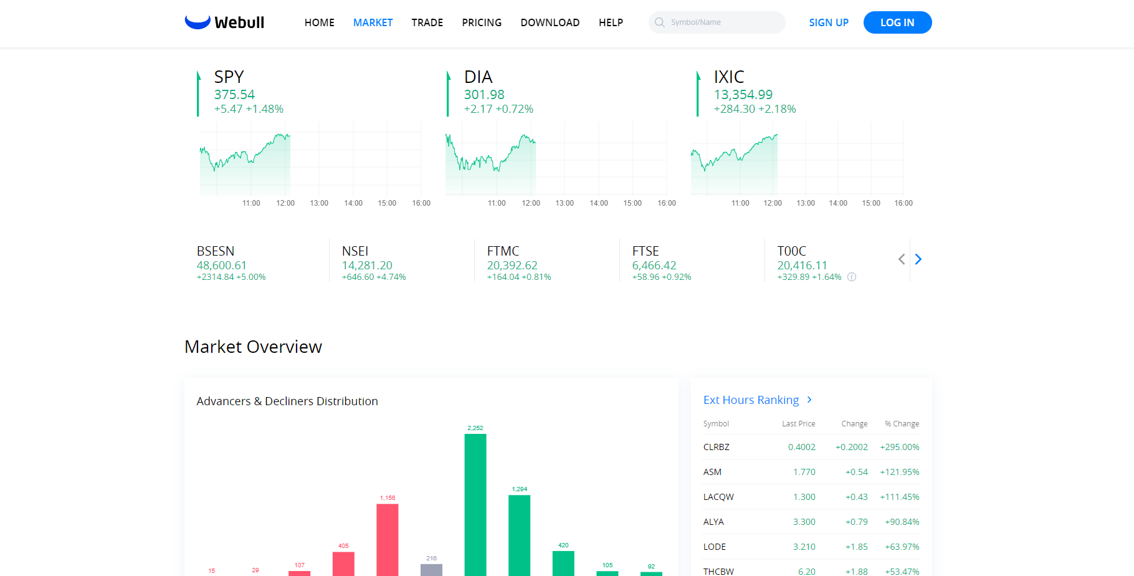Open Ext Hours Ranking arrow
This screenshot has width=1134, height=576.
coord(809,400)
